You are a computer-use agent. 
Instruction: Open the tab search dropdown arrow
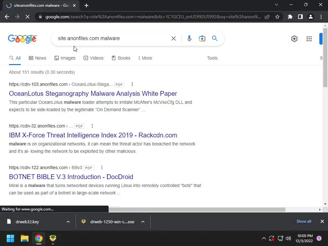276,4
